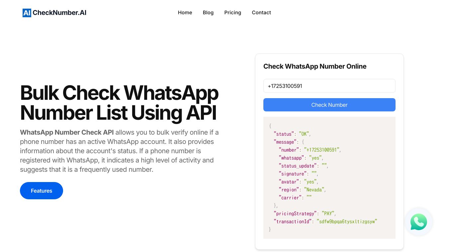Click the "carrier" line in JSON
The width and height of the screenshot is (449, 252).
pos(295,198)
